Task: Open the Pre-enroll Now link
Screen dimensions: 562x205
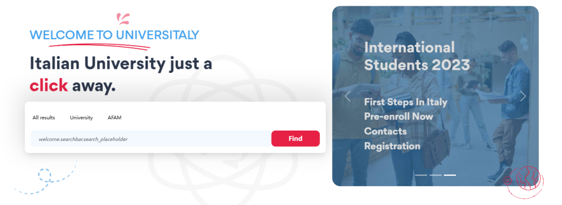Action: tap(399, 117)
